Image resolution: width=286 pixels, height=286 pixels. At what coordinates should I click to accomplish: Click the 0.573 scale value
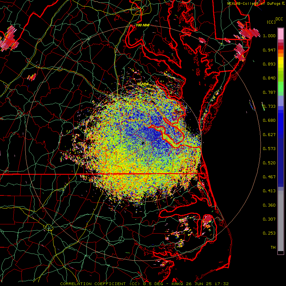coord(269,149)
